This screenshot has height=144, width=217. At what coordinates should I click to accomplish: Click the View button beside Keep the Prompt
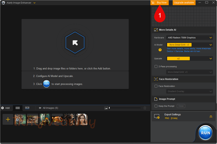point(181,106)
